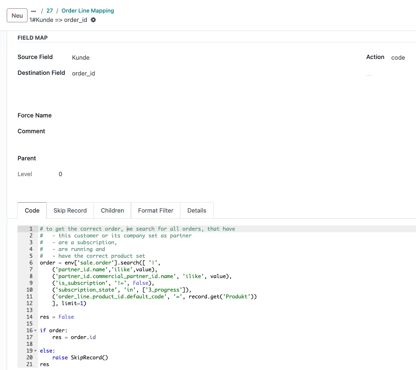The width and height of the screenshot is (416, 370).
Task: Click the record title '1#Kunde => order_id'
Action: click(x=58, y=20)
